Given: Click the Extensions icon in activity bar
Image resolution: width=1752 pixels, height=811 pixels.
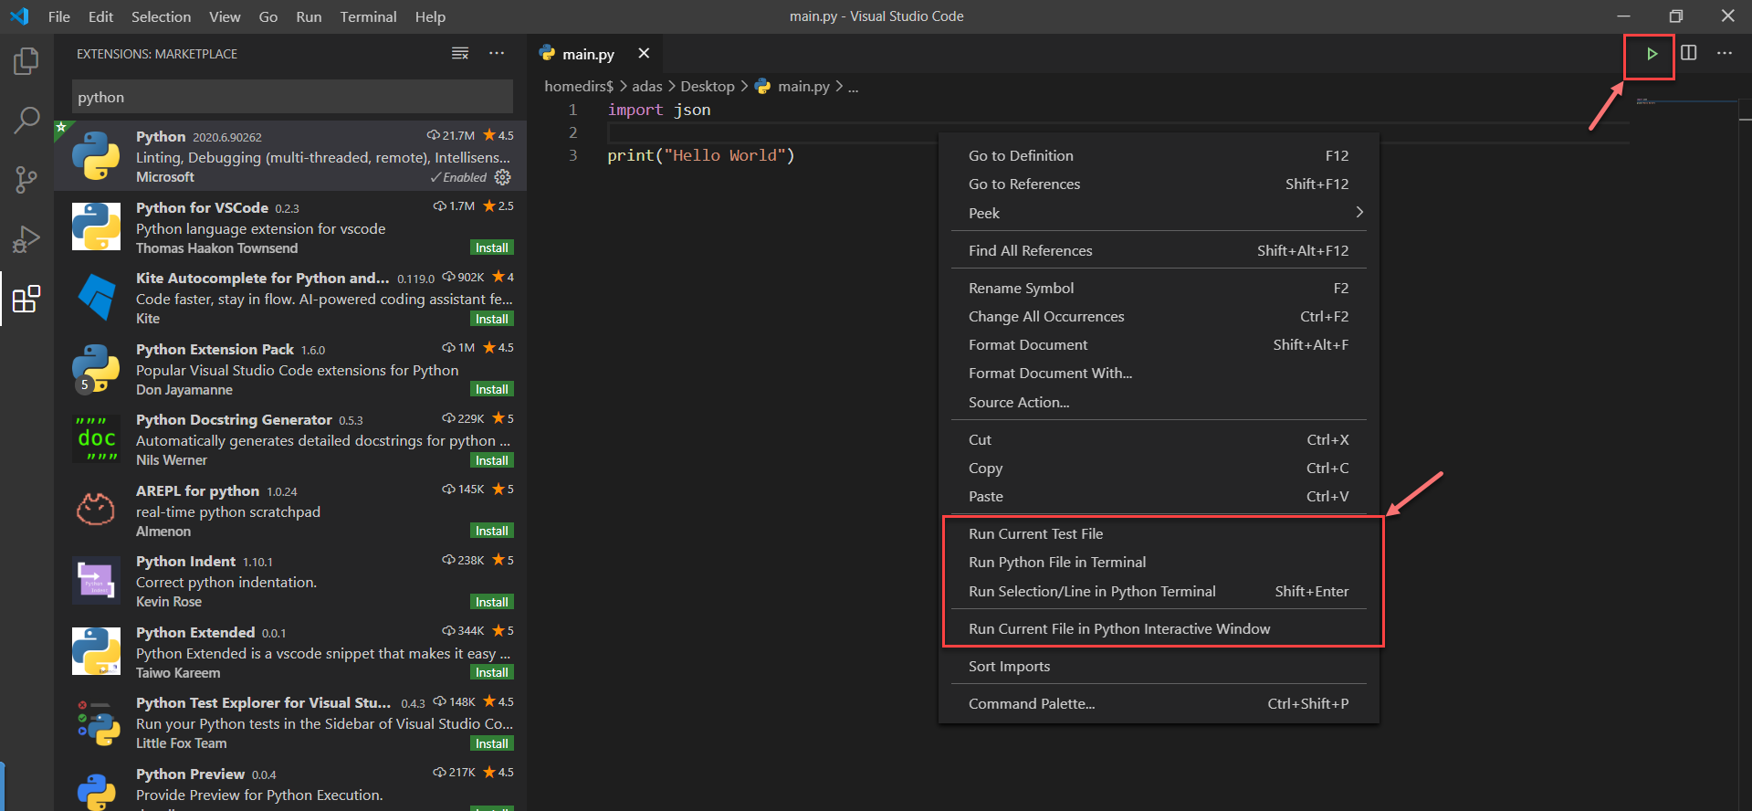Looking at the screenshot, I should point(26,299).
